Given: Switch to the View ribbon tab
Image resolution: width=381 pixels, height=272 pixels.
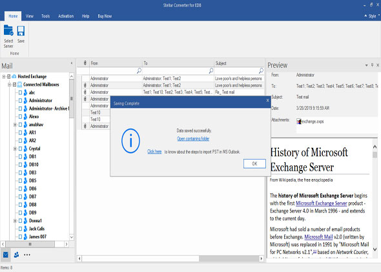Looking at the screenshot, I should click(x=30, y=16).
